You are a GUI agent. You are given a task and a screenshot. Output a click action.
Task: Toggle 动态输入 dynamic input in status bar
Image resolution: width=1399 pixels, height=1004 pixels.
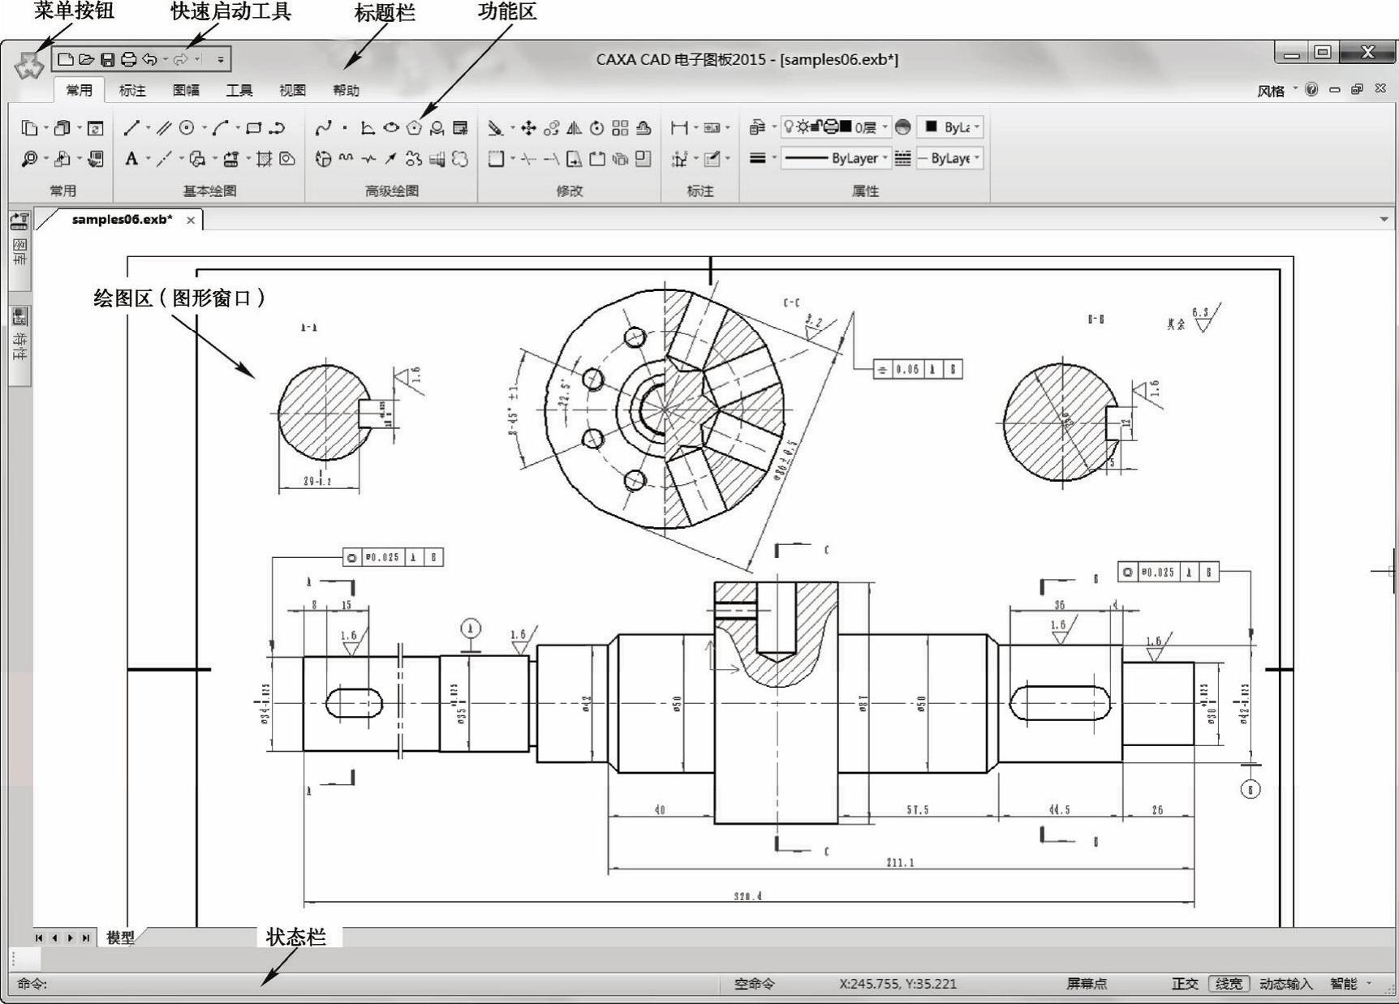pos(1286,984)
